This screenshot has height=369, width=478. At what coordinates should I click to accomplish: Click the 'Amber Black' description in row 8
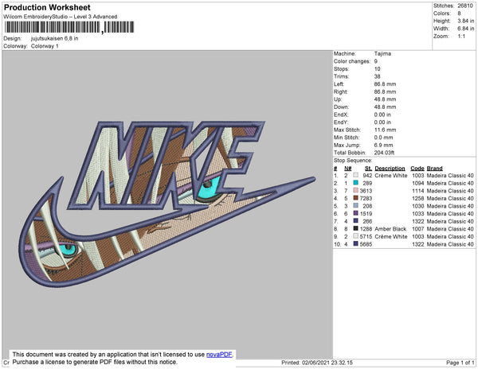point(390,229)
